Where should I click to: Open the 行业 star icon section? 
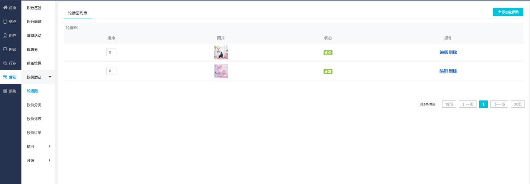[5, 63]
